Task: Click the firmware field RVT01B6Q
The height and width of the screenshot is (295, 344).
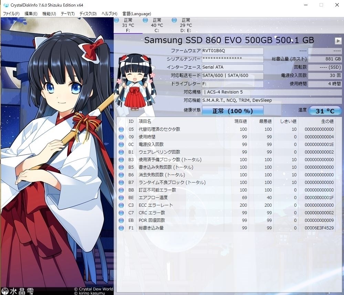Action: pos(232,51)
